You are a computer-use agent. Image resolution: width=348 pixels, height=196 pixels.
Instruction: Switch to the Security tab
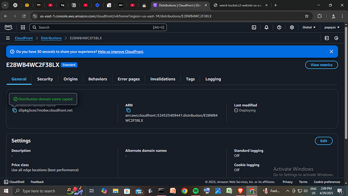coord(45,79)
